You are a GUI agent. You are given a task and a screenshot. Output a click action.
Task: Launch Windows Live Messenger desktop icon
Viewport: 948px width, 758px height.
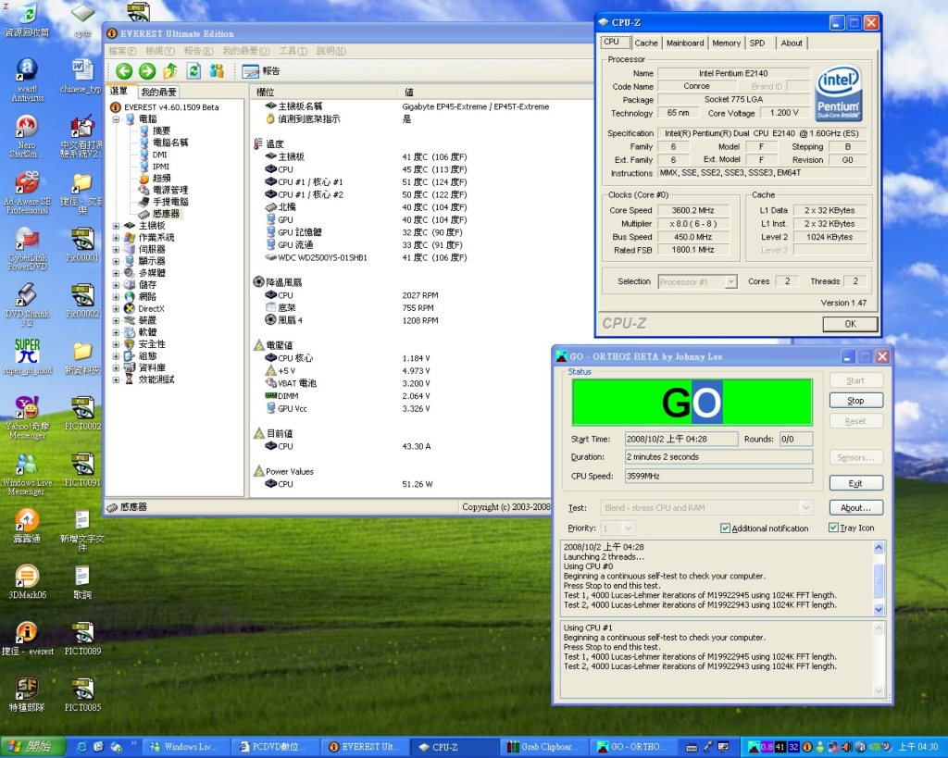click(27, 474)
